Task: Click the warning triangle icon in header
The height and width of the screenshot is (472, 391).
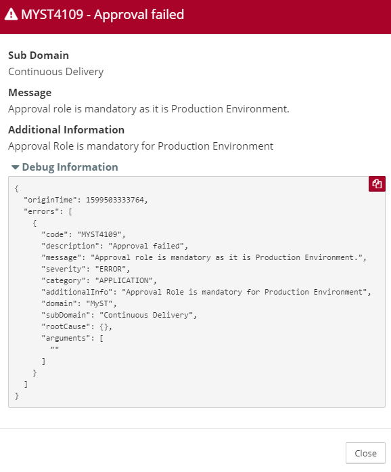Action: pyautogui.click(x=11, y=14)
